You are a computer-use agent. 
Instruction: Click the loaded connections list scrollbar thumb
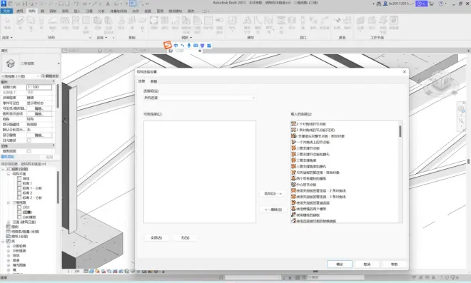click(400, 131)
